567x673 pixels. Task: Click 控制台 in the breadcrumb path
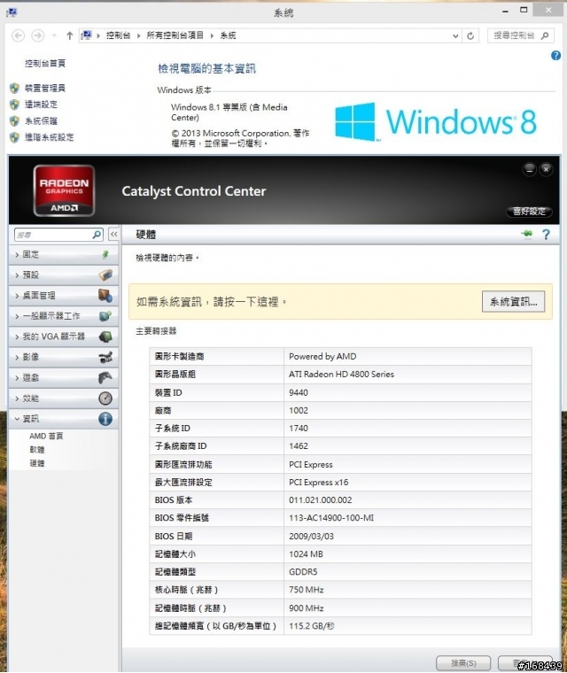point(118,35)
